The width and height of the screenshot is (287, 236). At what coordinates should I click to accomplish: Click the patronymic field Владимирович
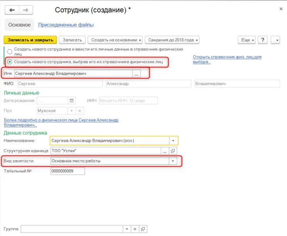pos(237,84)
